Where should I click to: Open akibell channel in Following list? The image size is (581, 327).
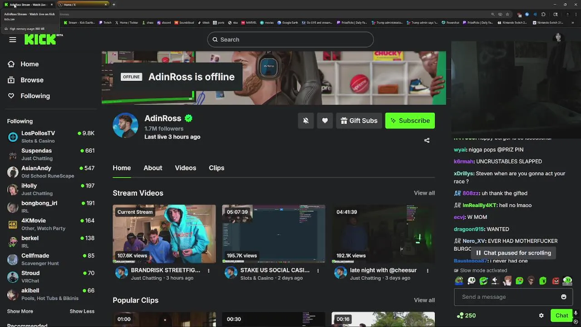[51, 294]
